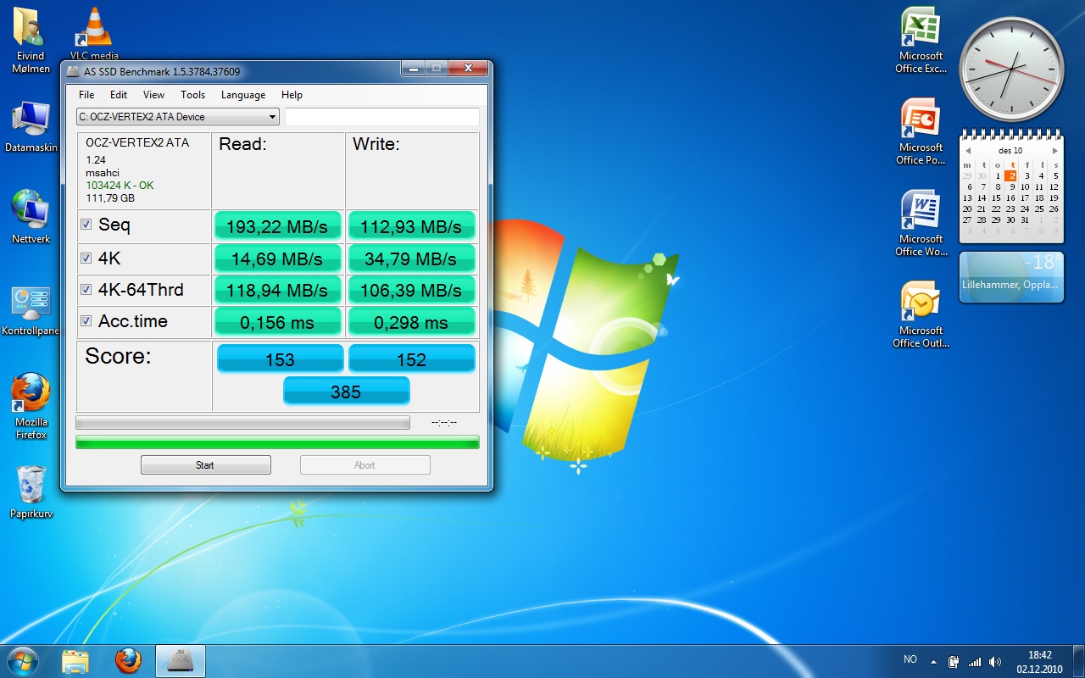Select AS SSD Benchmark taskbar button
Screen dimensions: 1085x678
click(x=181, y=661)
